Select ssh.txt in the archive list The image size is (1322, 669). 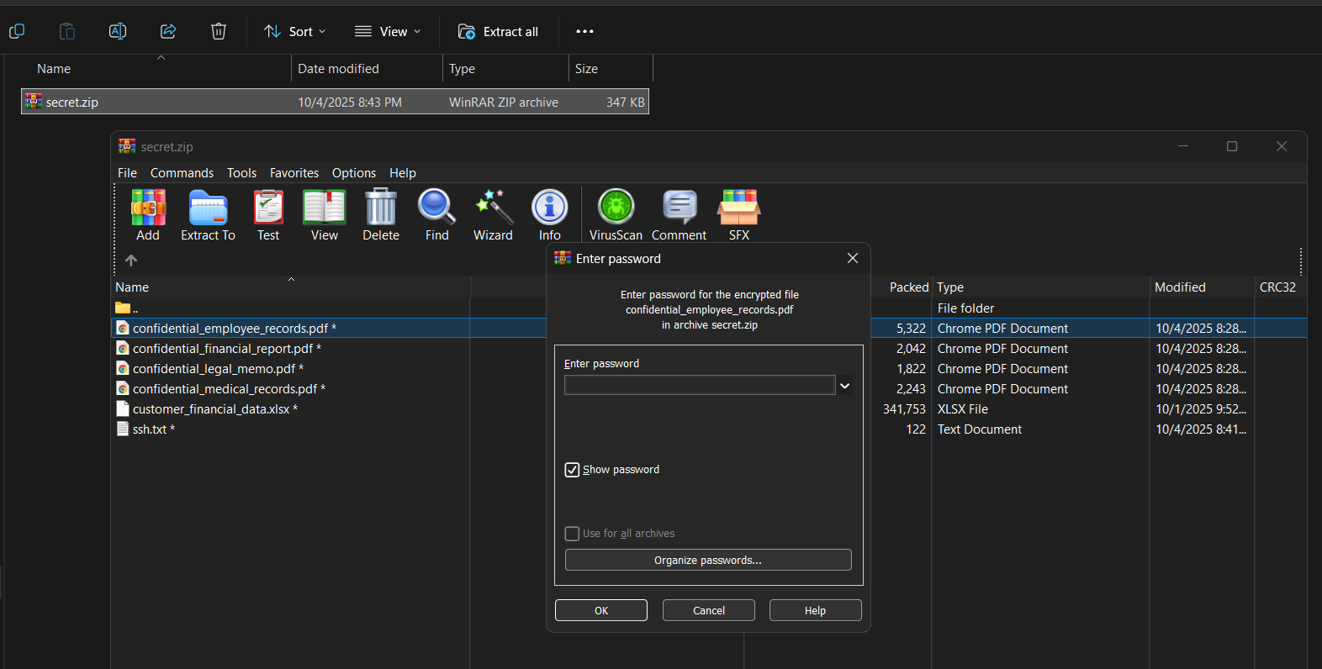point(150,429)
